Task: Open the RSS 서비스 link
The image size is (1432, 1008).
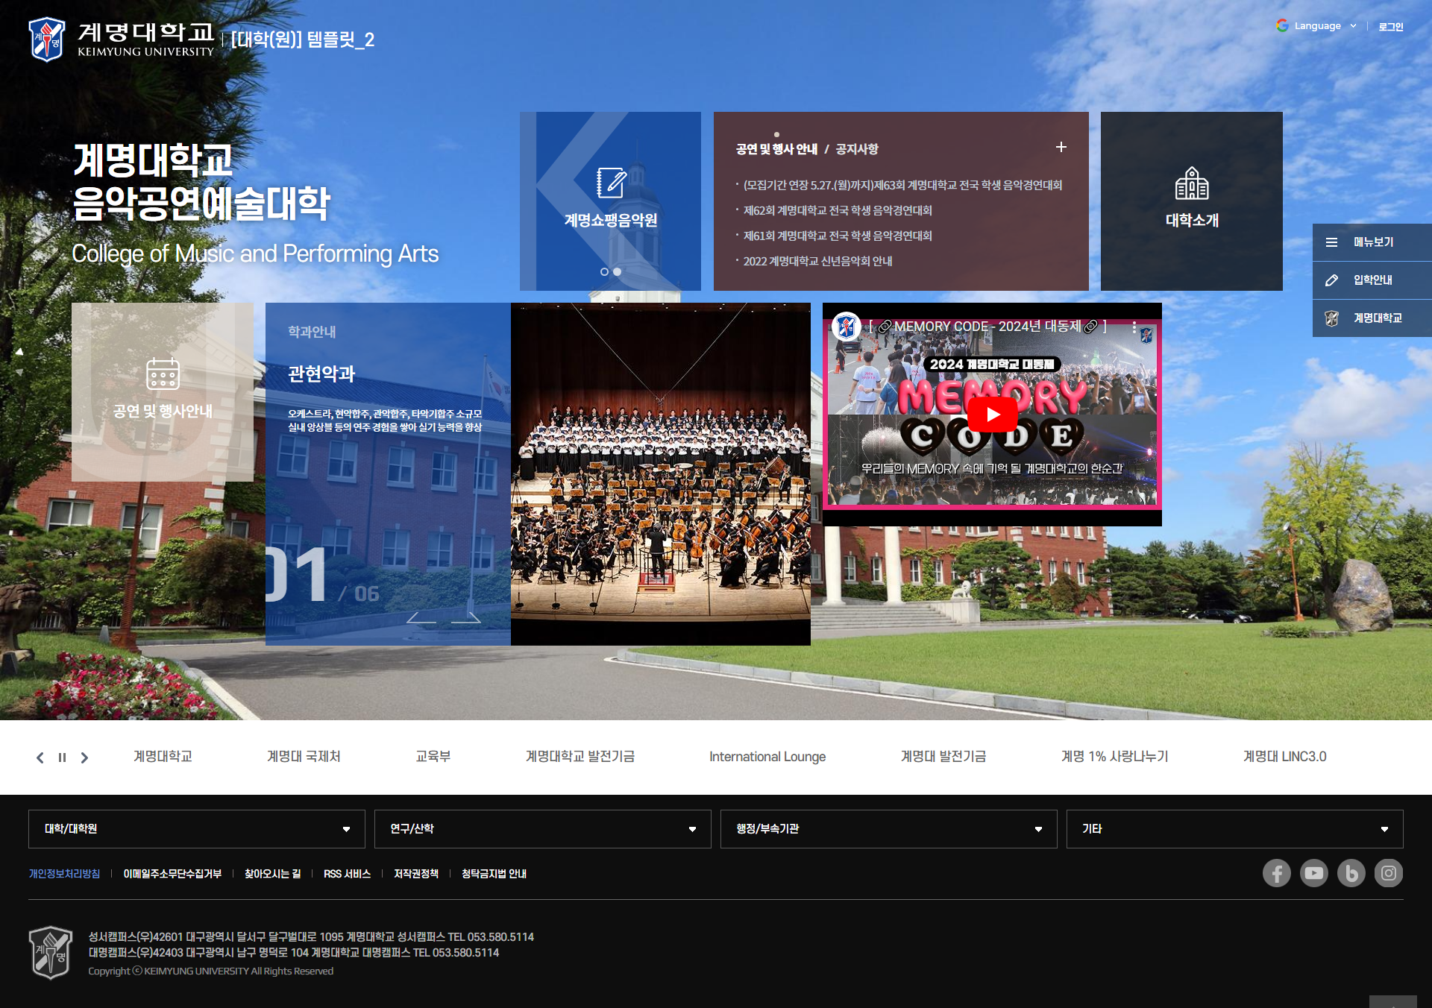Action: click(x=347, y=874)
